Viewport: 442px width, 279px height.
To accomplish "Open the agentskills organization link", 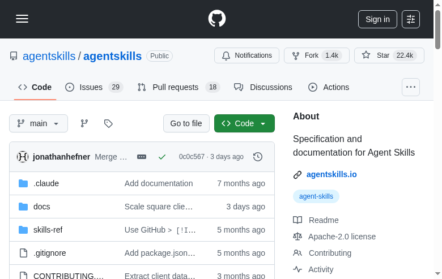I will pos(49,56).
